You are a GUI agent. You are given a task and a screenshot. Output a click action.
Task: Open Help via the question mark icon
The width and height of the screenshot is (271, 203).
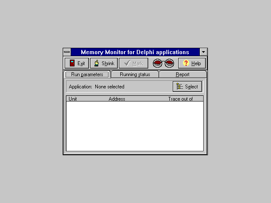point(185,63)
